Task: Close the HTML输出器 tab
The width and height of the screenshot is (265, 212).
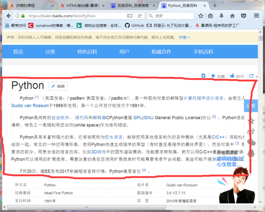Action: coord(103,6)
